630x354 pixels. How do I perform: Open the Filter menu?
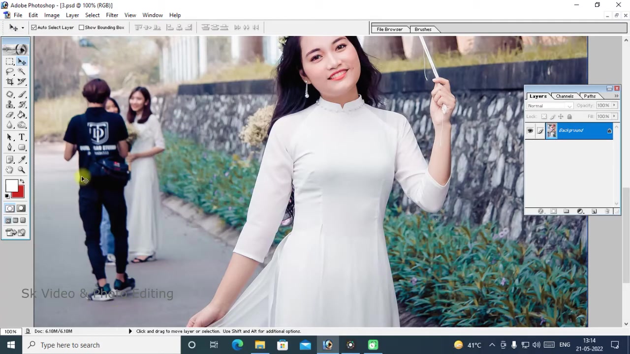(112, 15)
